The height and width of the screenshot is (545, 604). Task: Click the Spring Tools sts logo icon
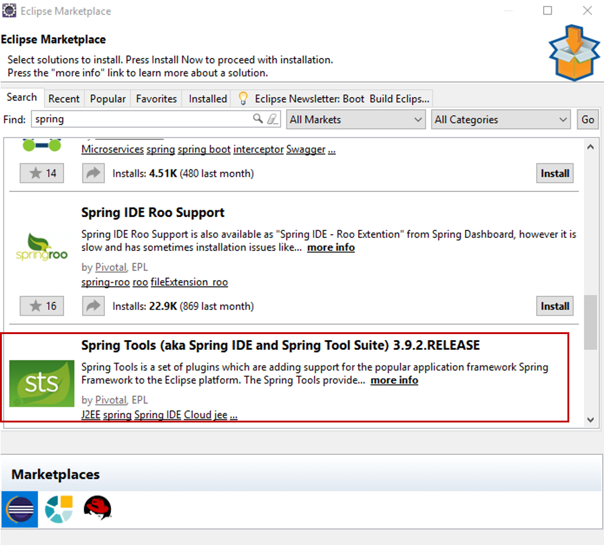[x=41, y=383]
